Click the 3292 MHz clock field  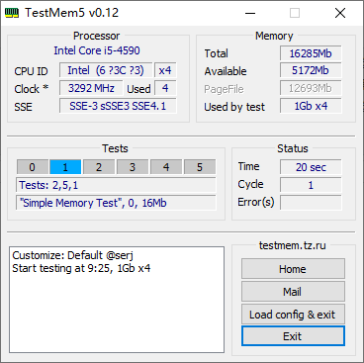pyautogui.click(x=91, y=88)
